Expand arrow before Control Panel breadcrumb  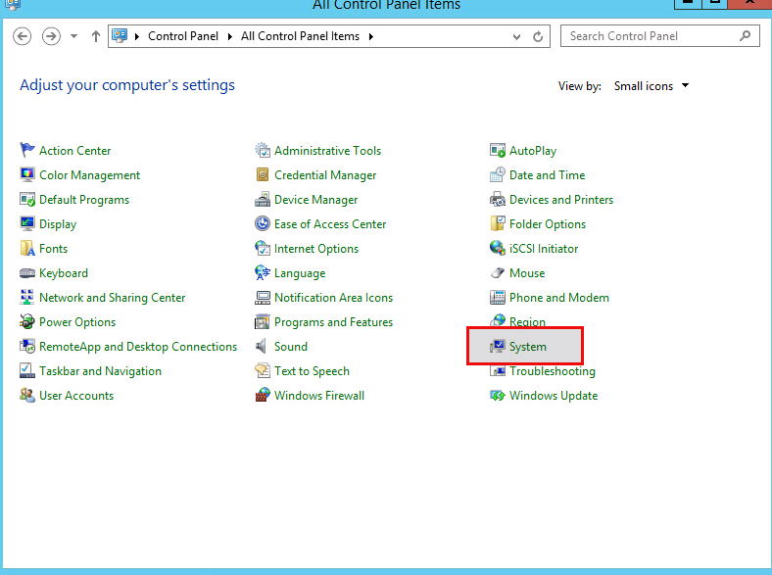tap(137, 36)
